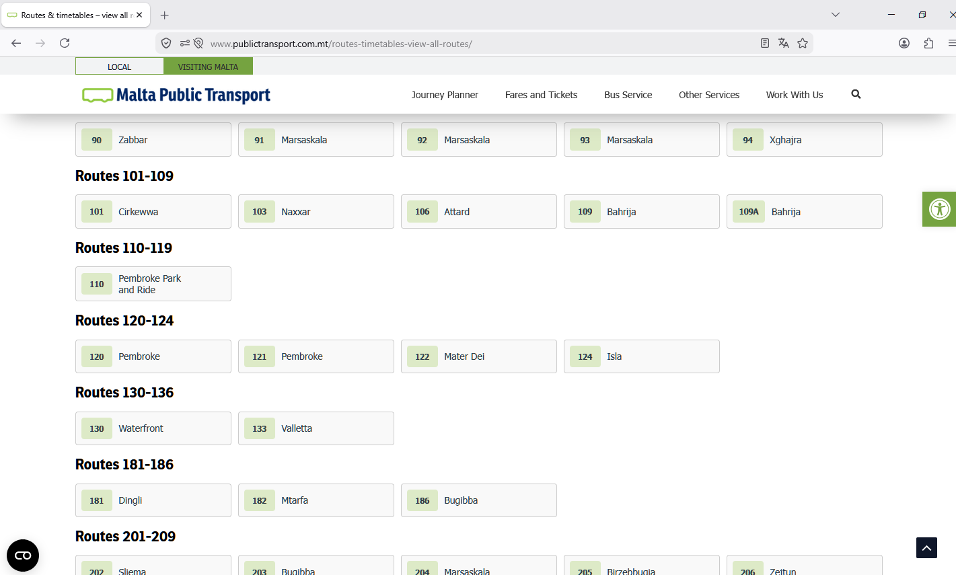956x575 pixels.
Task: Open route 204 Marsaskala
Action: 479,566
